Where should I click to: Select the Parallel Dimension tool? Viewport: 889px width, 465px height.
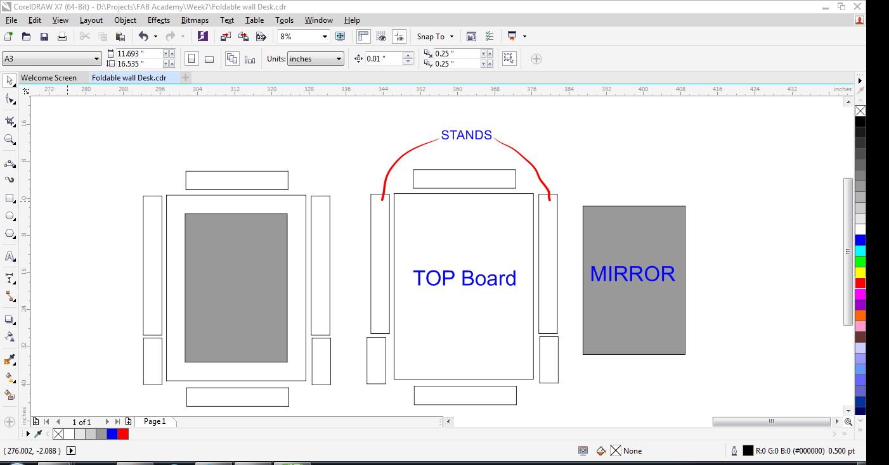click(x=10, y=279)
